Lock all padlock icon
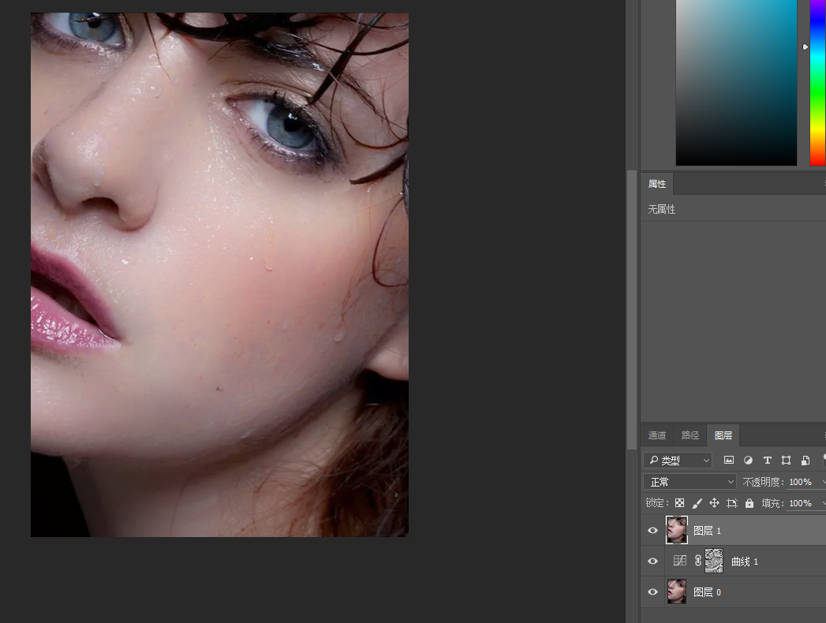This screenshot has height=623, width=826. (749, 503)
